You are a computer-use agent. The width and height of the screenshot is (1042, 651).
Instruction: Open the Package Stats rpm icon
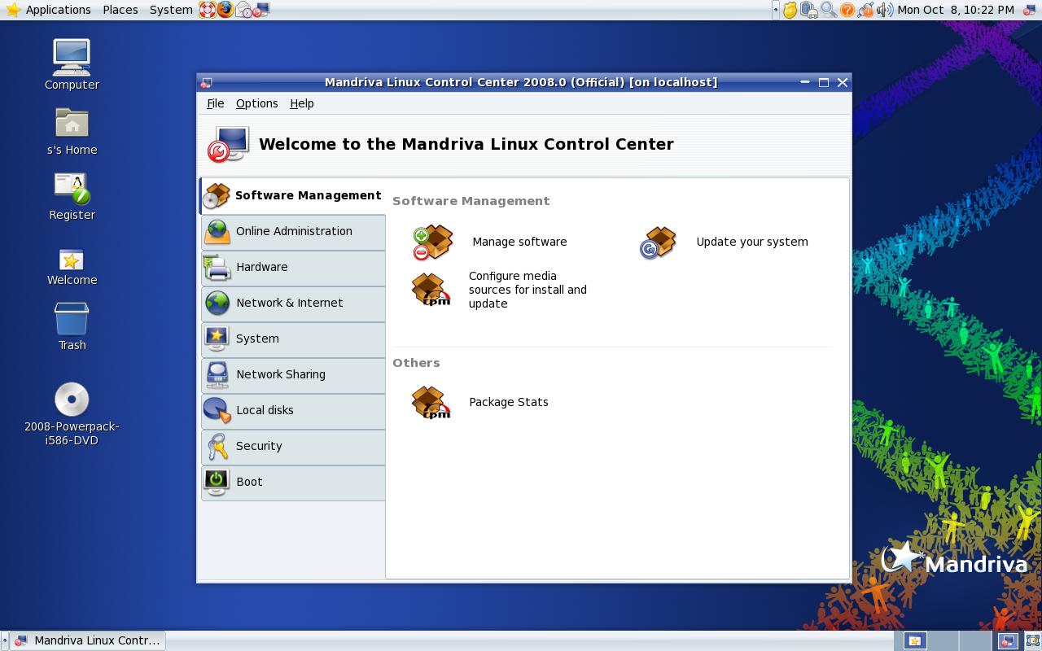point(431,402)
